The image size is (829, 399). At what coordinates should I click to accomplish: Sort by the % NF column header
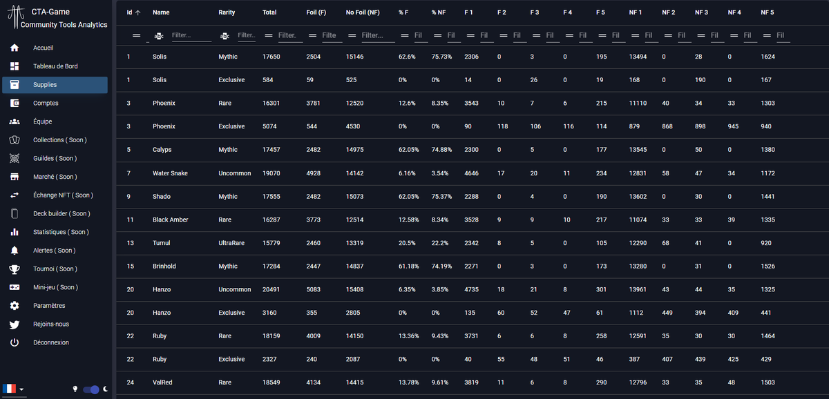click(x=439, y=12)
